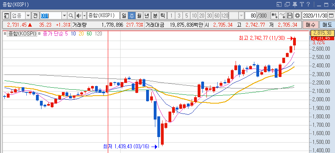The width and height of the screenshot is (335, 153).
Task: Open the custom interval dropdown arrow
Action: [x=241, y=16]
